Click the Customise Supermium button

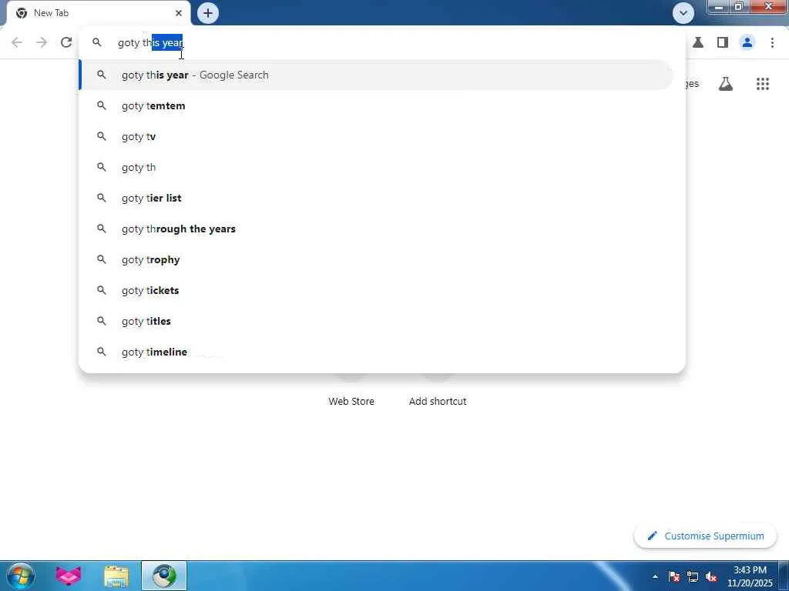(706, 536)
